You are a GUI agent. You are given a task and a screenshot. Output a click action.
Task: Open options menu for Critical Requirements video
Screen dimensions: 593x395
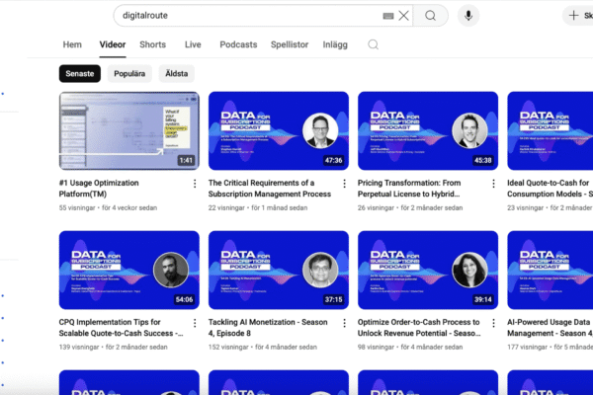(x=344, y=184)
